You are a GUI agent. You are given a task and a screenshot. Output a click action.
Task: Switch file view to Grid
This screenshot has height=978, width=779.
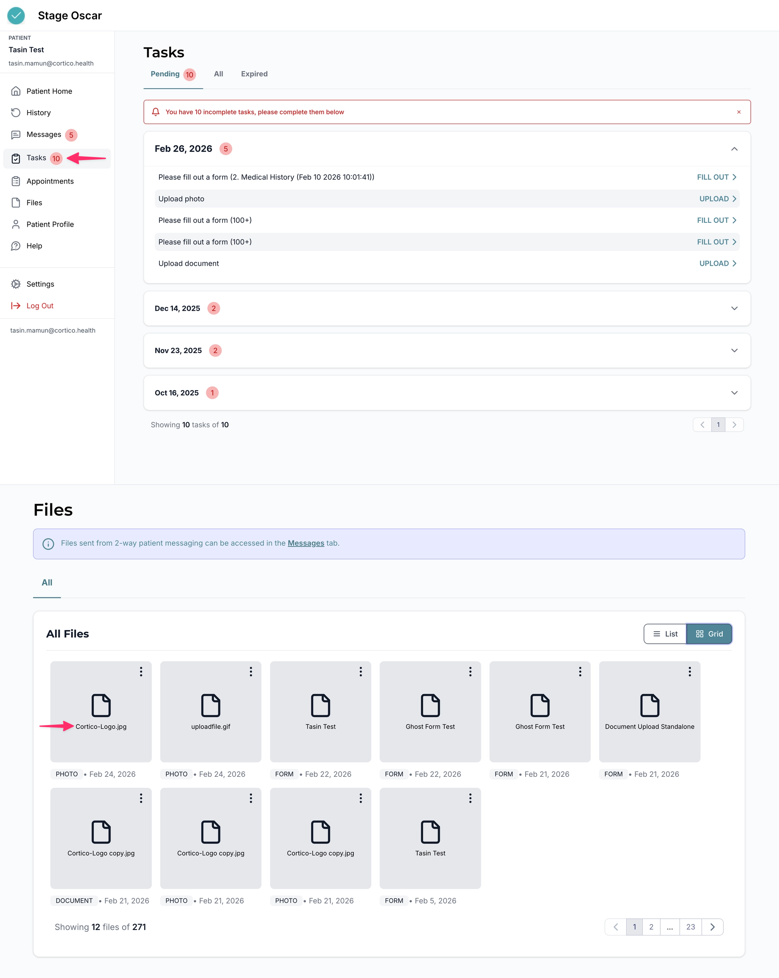709,634
